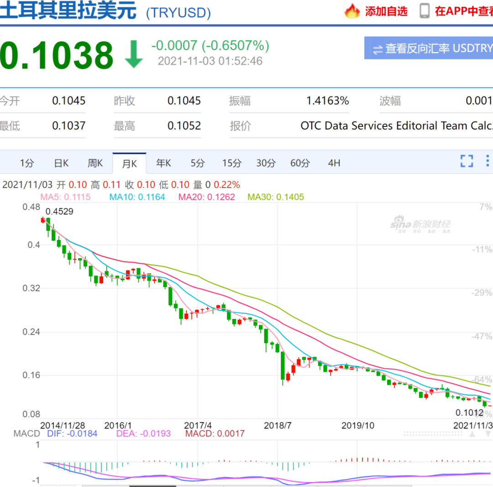Click OTC Data Services quote source text
Screen dimensions: 493x487
397,126
